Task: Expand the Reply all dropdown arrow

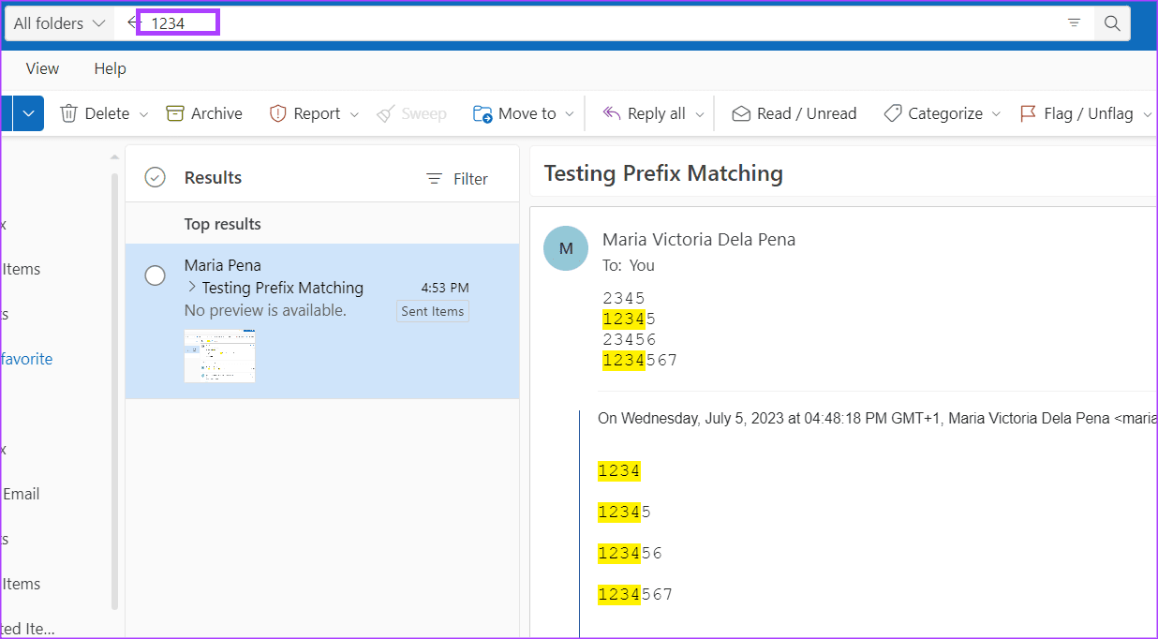Action: tap(699, 114)
